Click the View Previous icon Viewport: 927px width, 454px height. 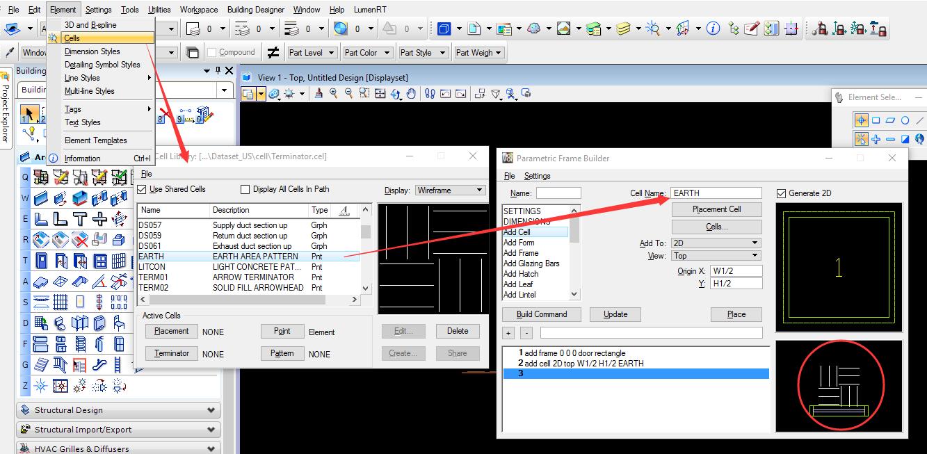446,94
